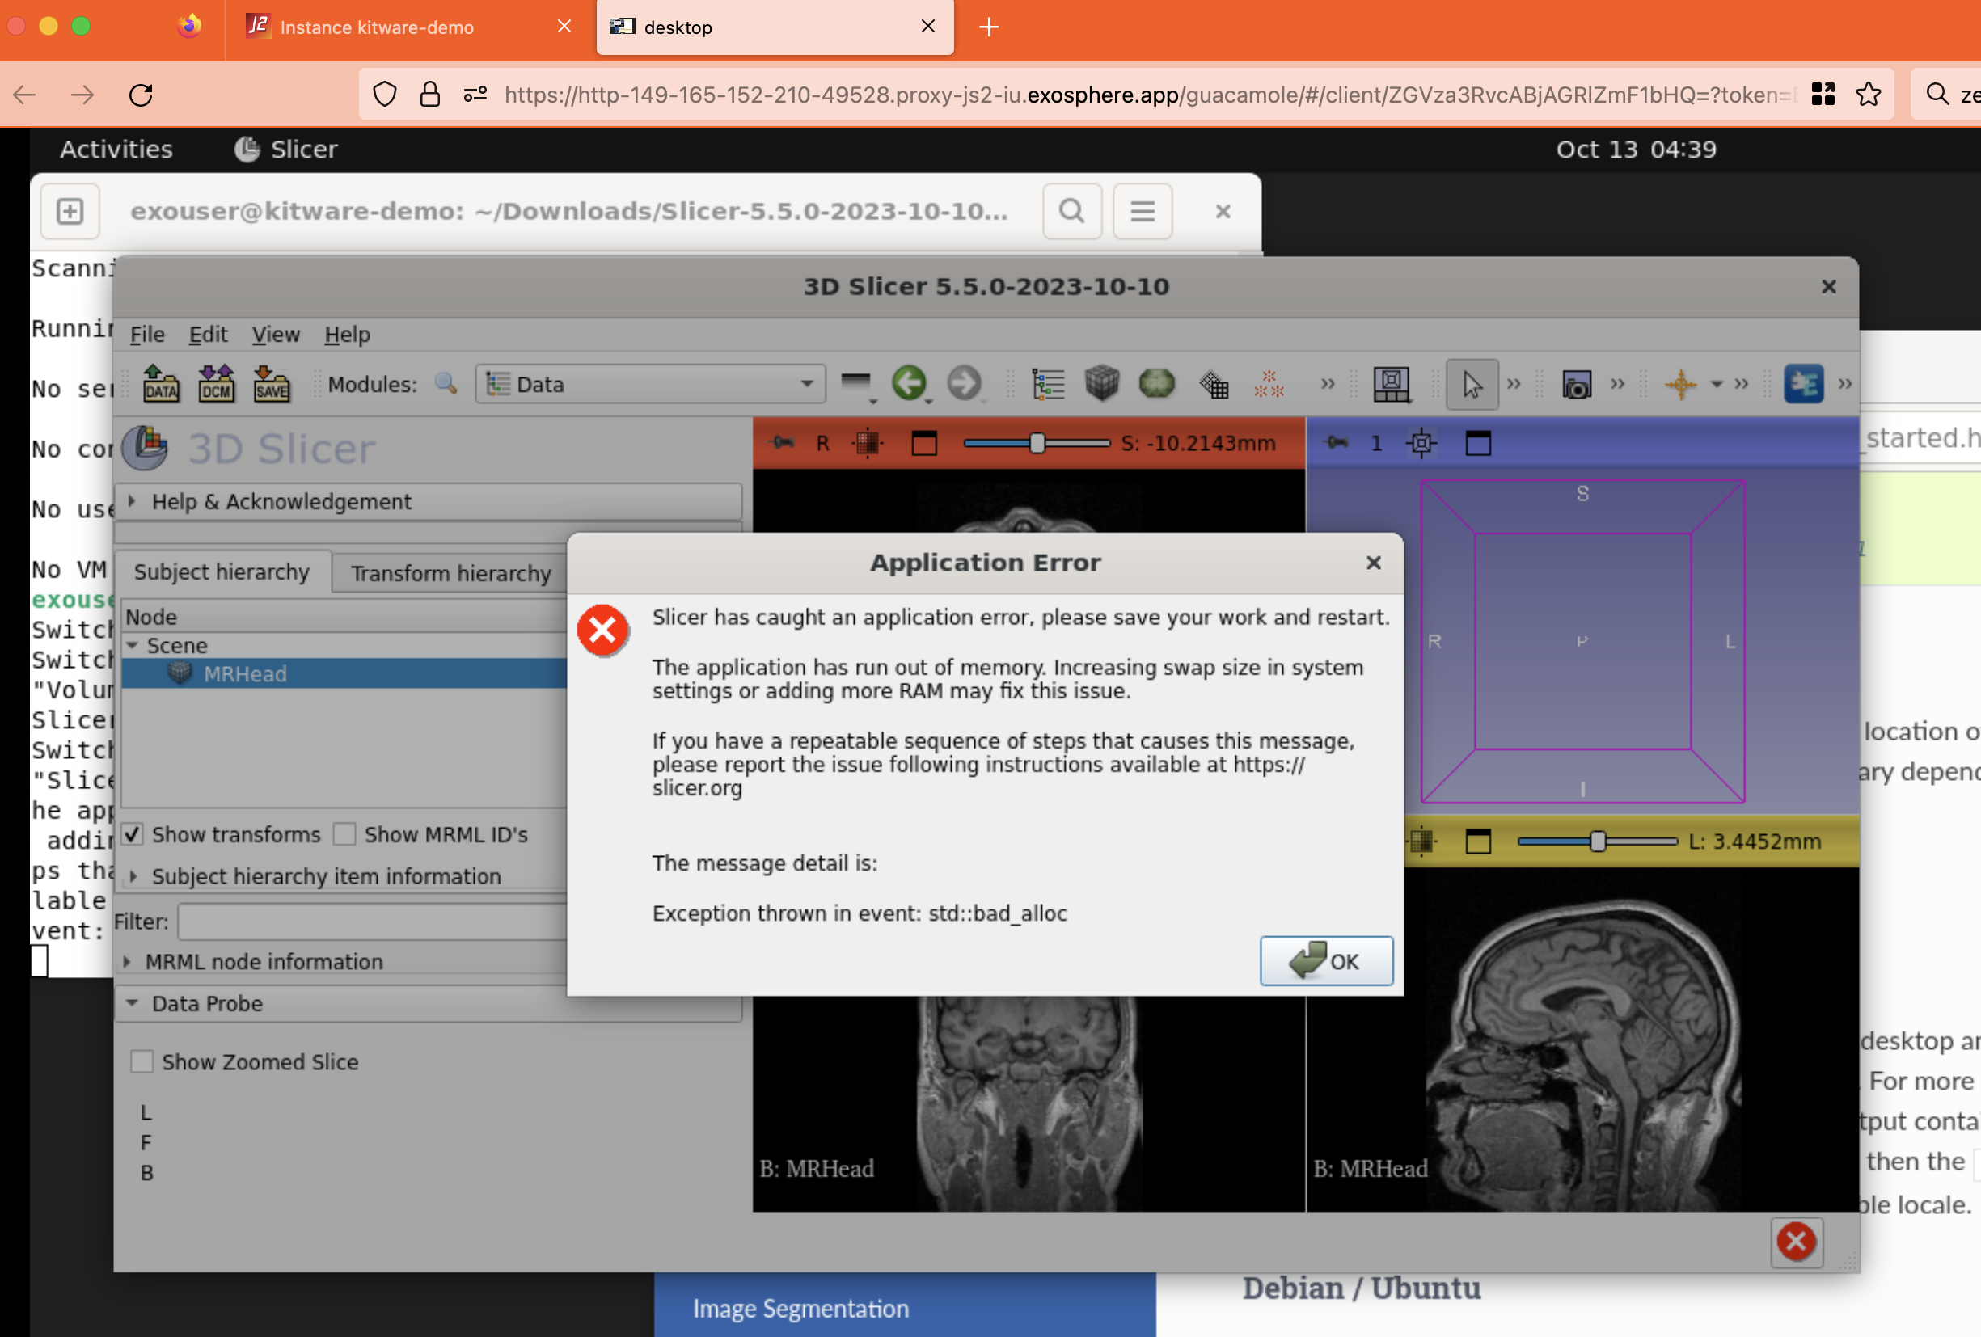
Task: Open the Load Data tool
Action: [x=159, y=383]
